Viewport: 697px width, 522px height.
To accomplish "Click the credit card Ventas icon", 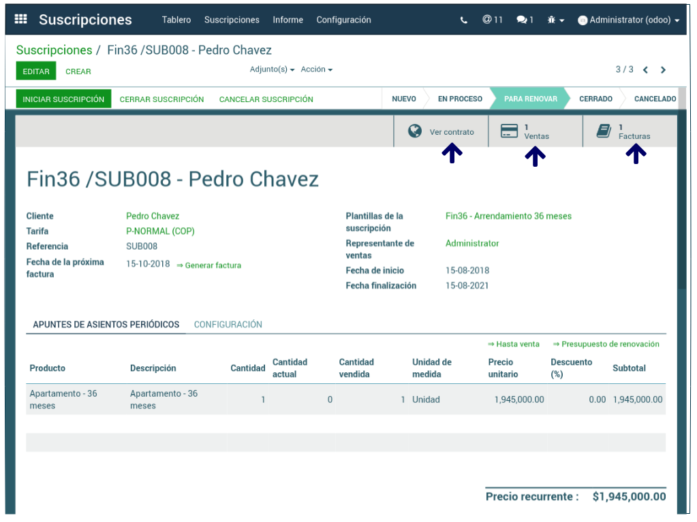I will coord(509,131).
